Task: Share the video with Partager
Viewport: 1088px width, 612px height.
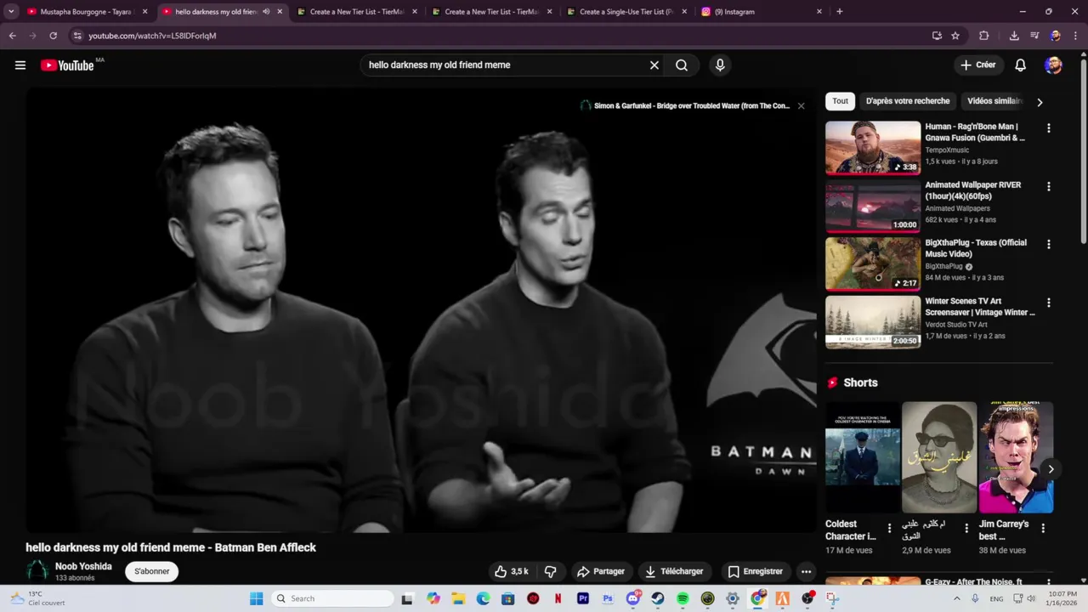Action: point(600,571)
